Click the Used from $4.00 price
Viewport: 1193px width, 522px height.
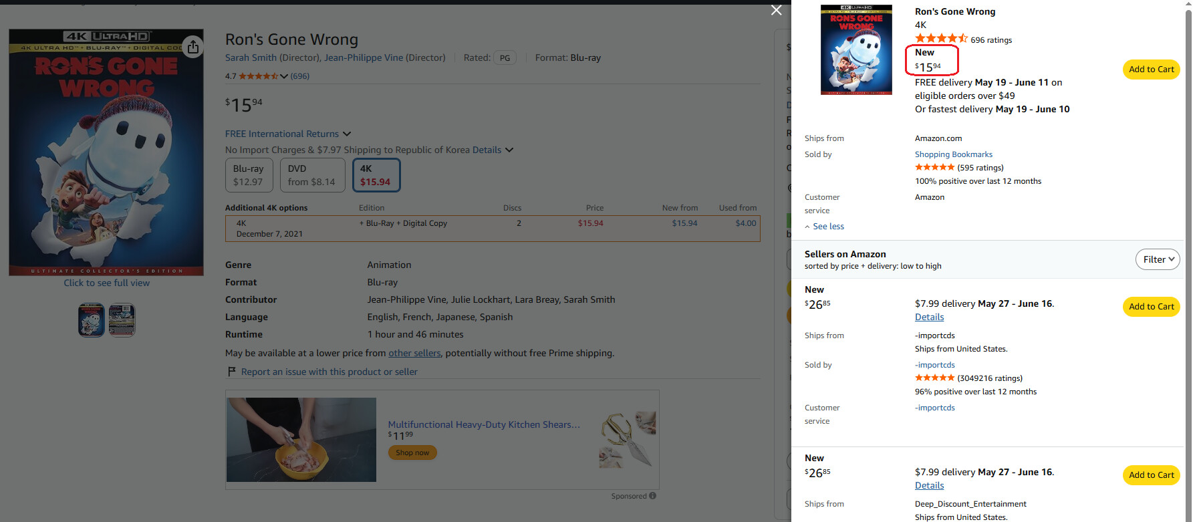[x=746, y=223]
